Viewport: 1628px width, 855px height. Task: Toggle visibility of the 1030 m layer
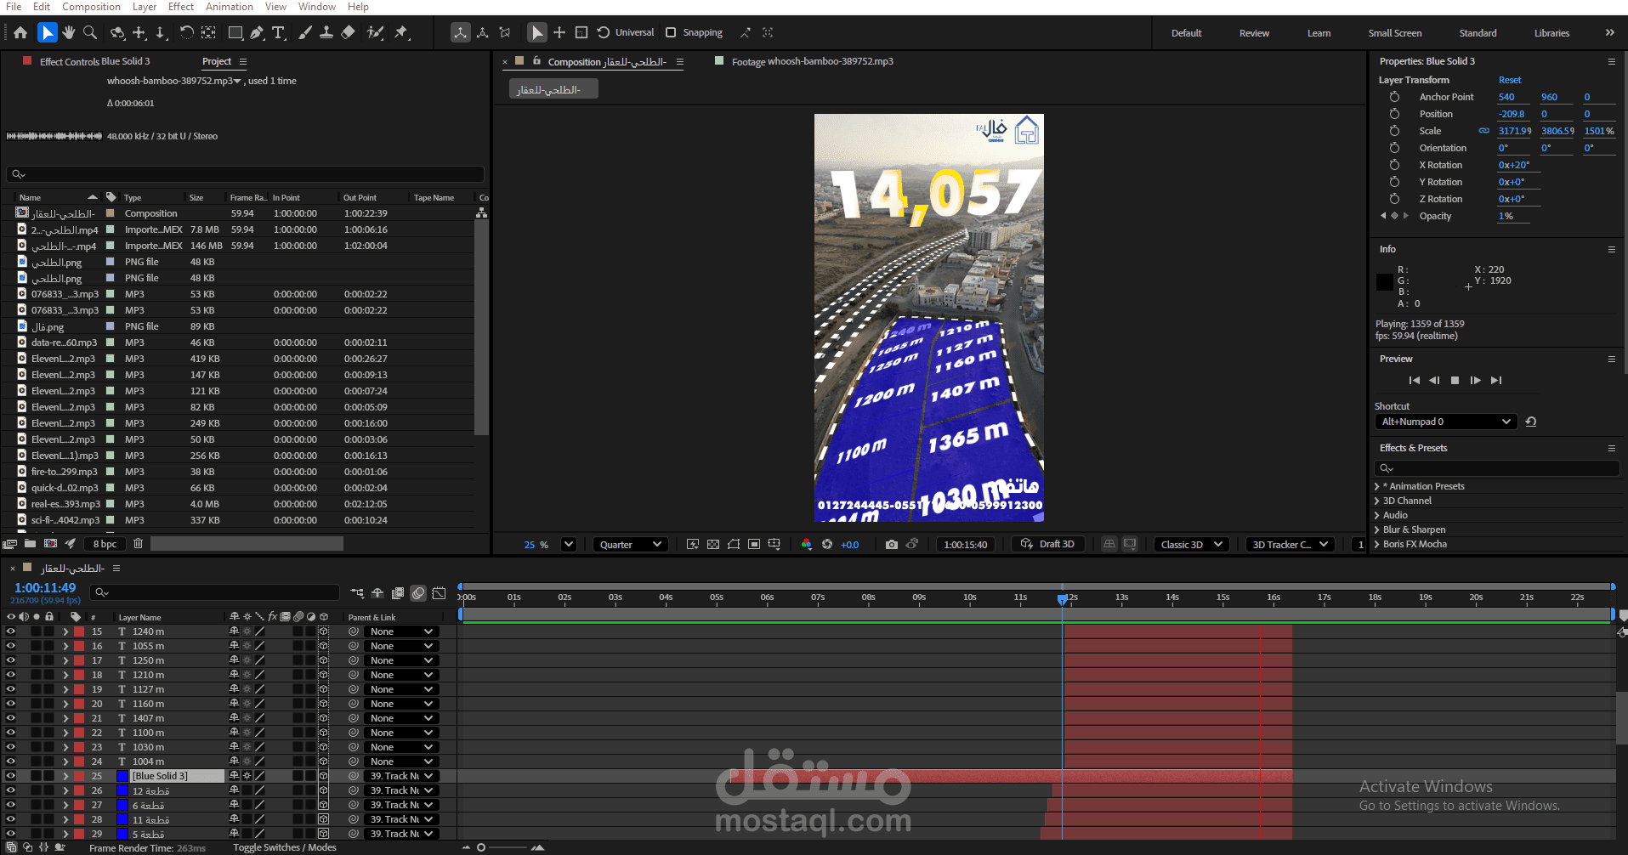[x=11, y=748]
